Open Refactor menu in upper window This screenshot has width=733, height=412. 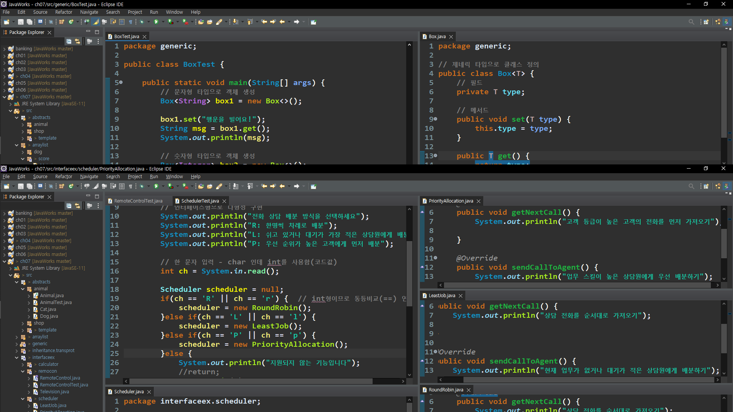tap(63, 12)
